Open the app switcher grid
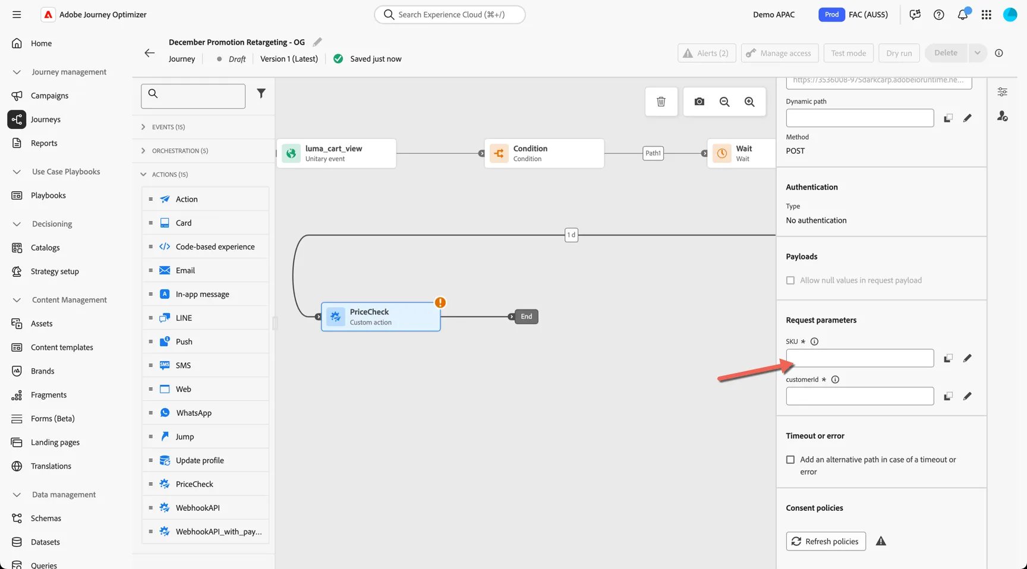1027x569 pixels. [x=987, y=14]
